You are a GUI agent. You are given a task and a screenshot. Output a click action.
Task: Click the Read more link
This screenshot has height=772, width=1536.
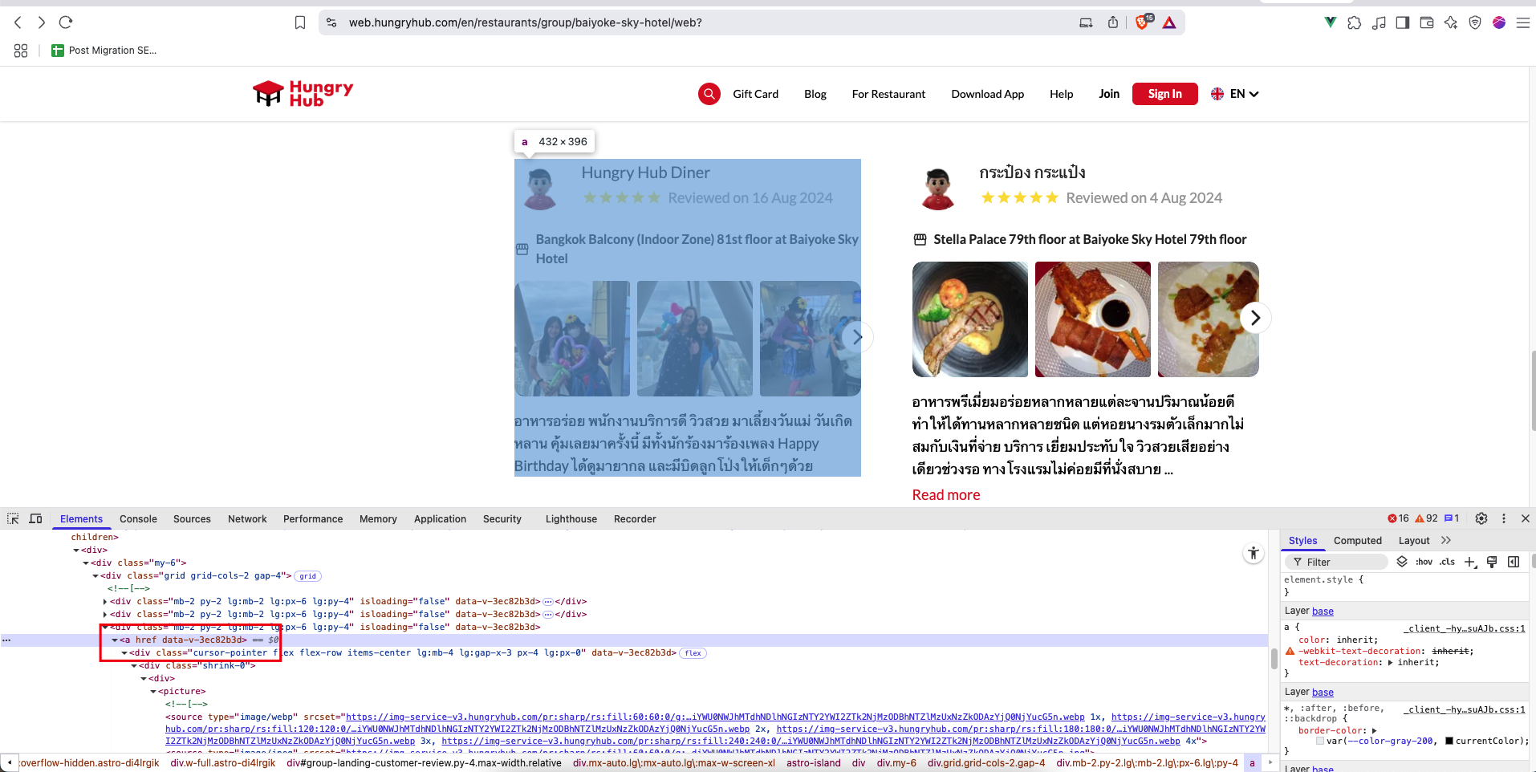pos(945,495)
